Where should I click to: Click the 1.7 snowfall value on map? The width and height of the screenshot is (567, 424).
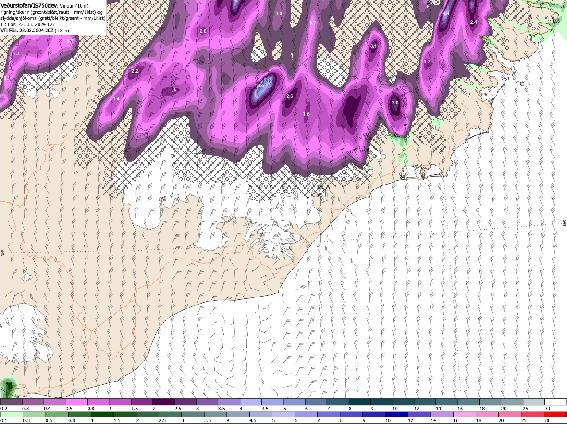pos(427,62)
